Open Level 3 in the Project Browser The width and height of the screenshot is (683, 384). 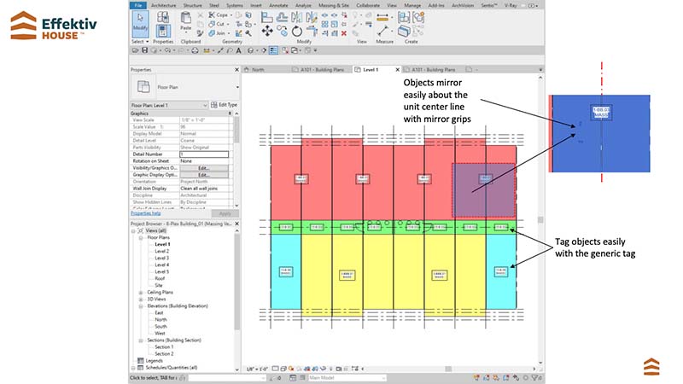(x=161, y=258)
